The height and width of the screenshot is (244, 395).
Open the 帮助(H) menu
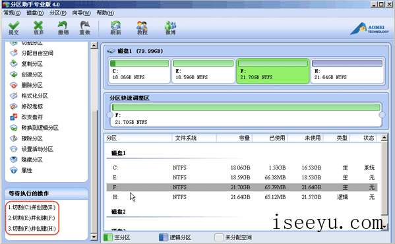click(x=106, y=13)
